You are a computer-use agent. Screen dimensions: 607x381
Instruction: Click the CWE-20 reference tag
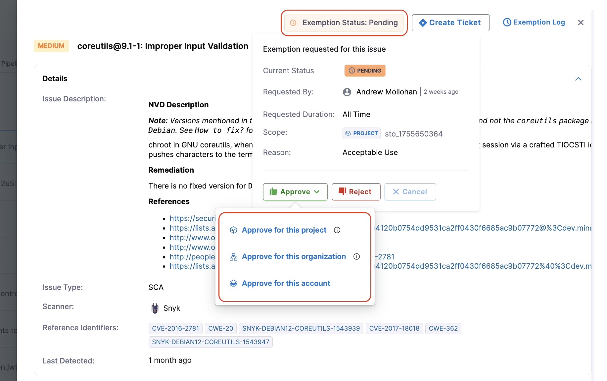tap(221, 328)
